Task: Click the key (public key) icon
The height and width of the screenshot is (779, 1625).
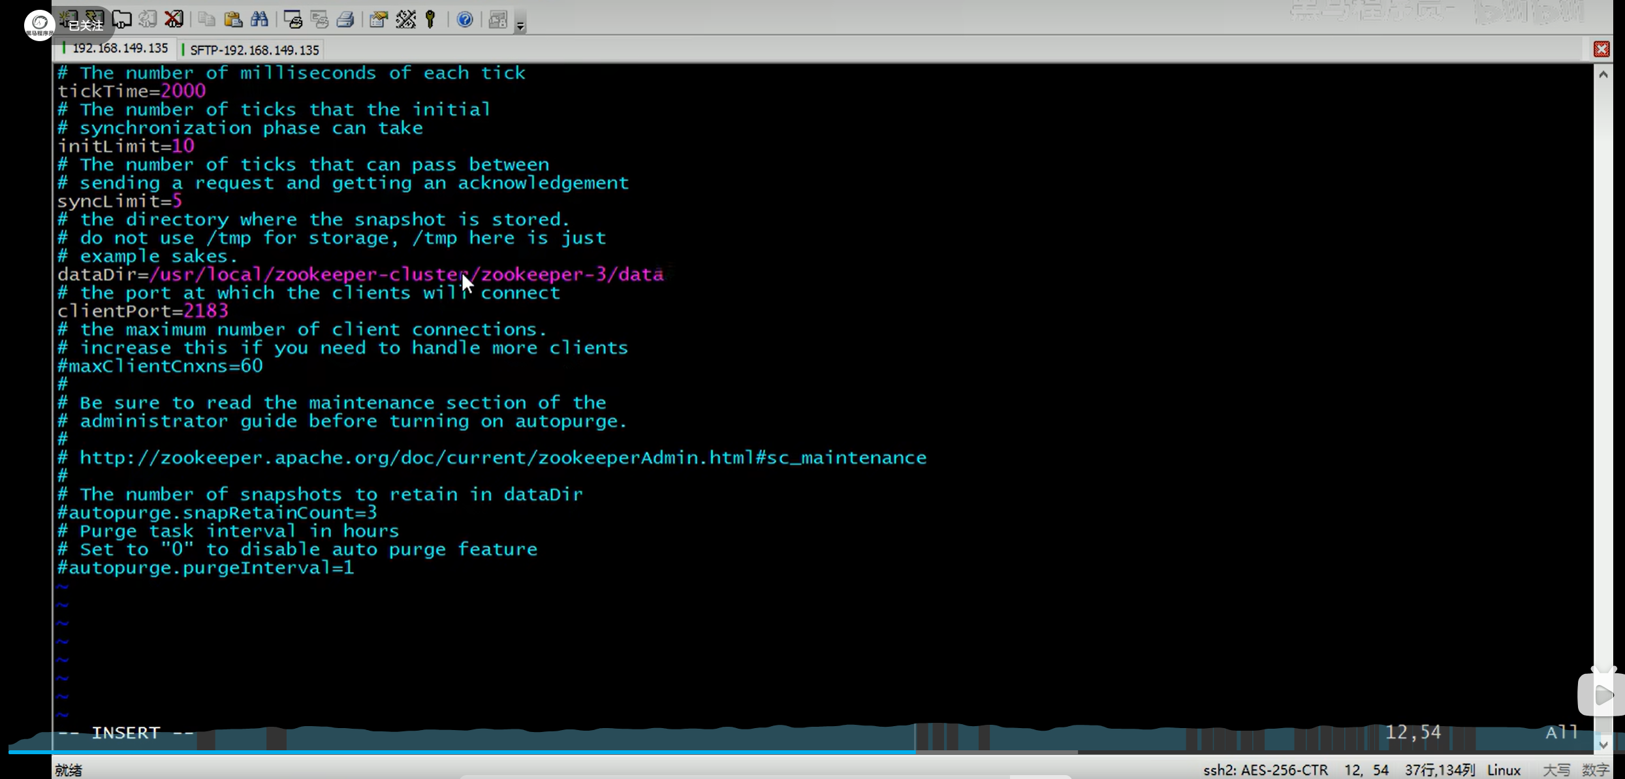Action: click(x=430, y=20)
